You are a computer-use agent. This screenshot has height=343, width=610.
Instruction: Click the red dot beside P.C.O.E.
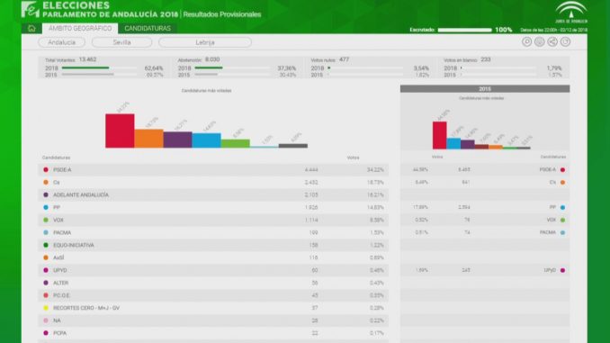pos(46,295)
